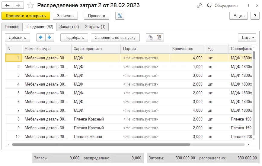
Task: Open the three-dot options menu
Action: click(x=248, y=5)
